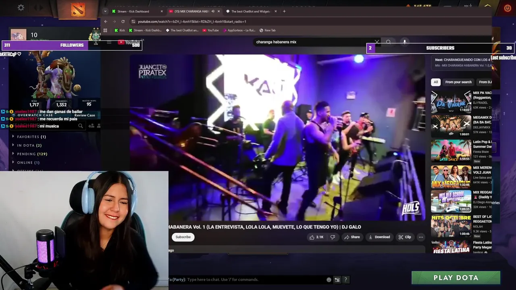Click the Dota 2 logo
Screen dimensions: 516x290
(x=78, y=9)
